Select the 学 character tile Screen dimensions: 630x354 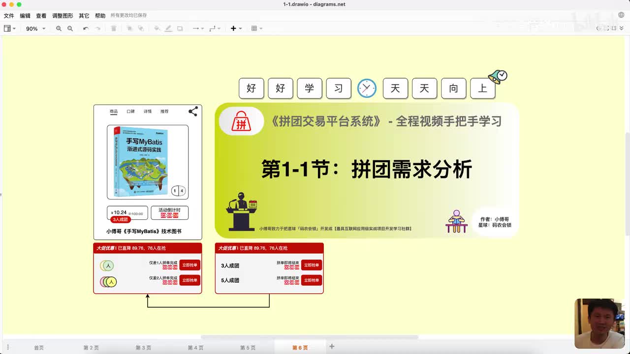click(309, 88)
